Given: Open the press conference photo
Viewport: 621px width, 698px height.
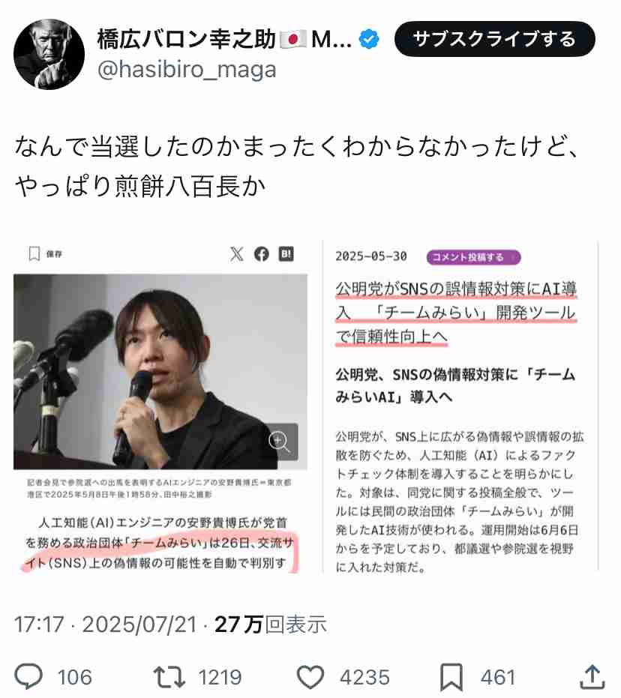Looking at the screenshot, I should click(x=160, y=372).
